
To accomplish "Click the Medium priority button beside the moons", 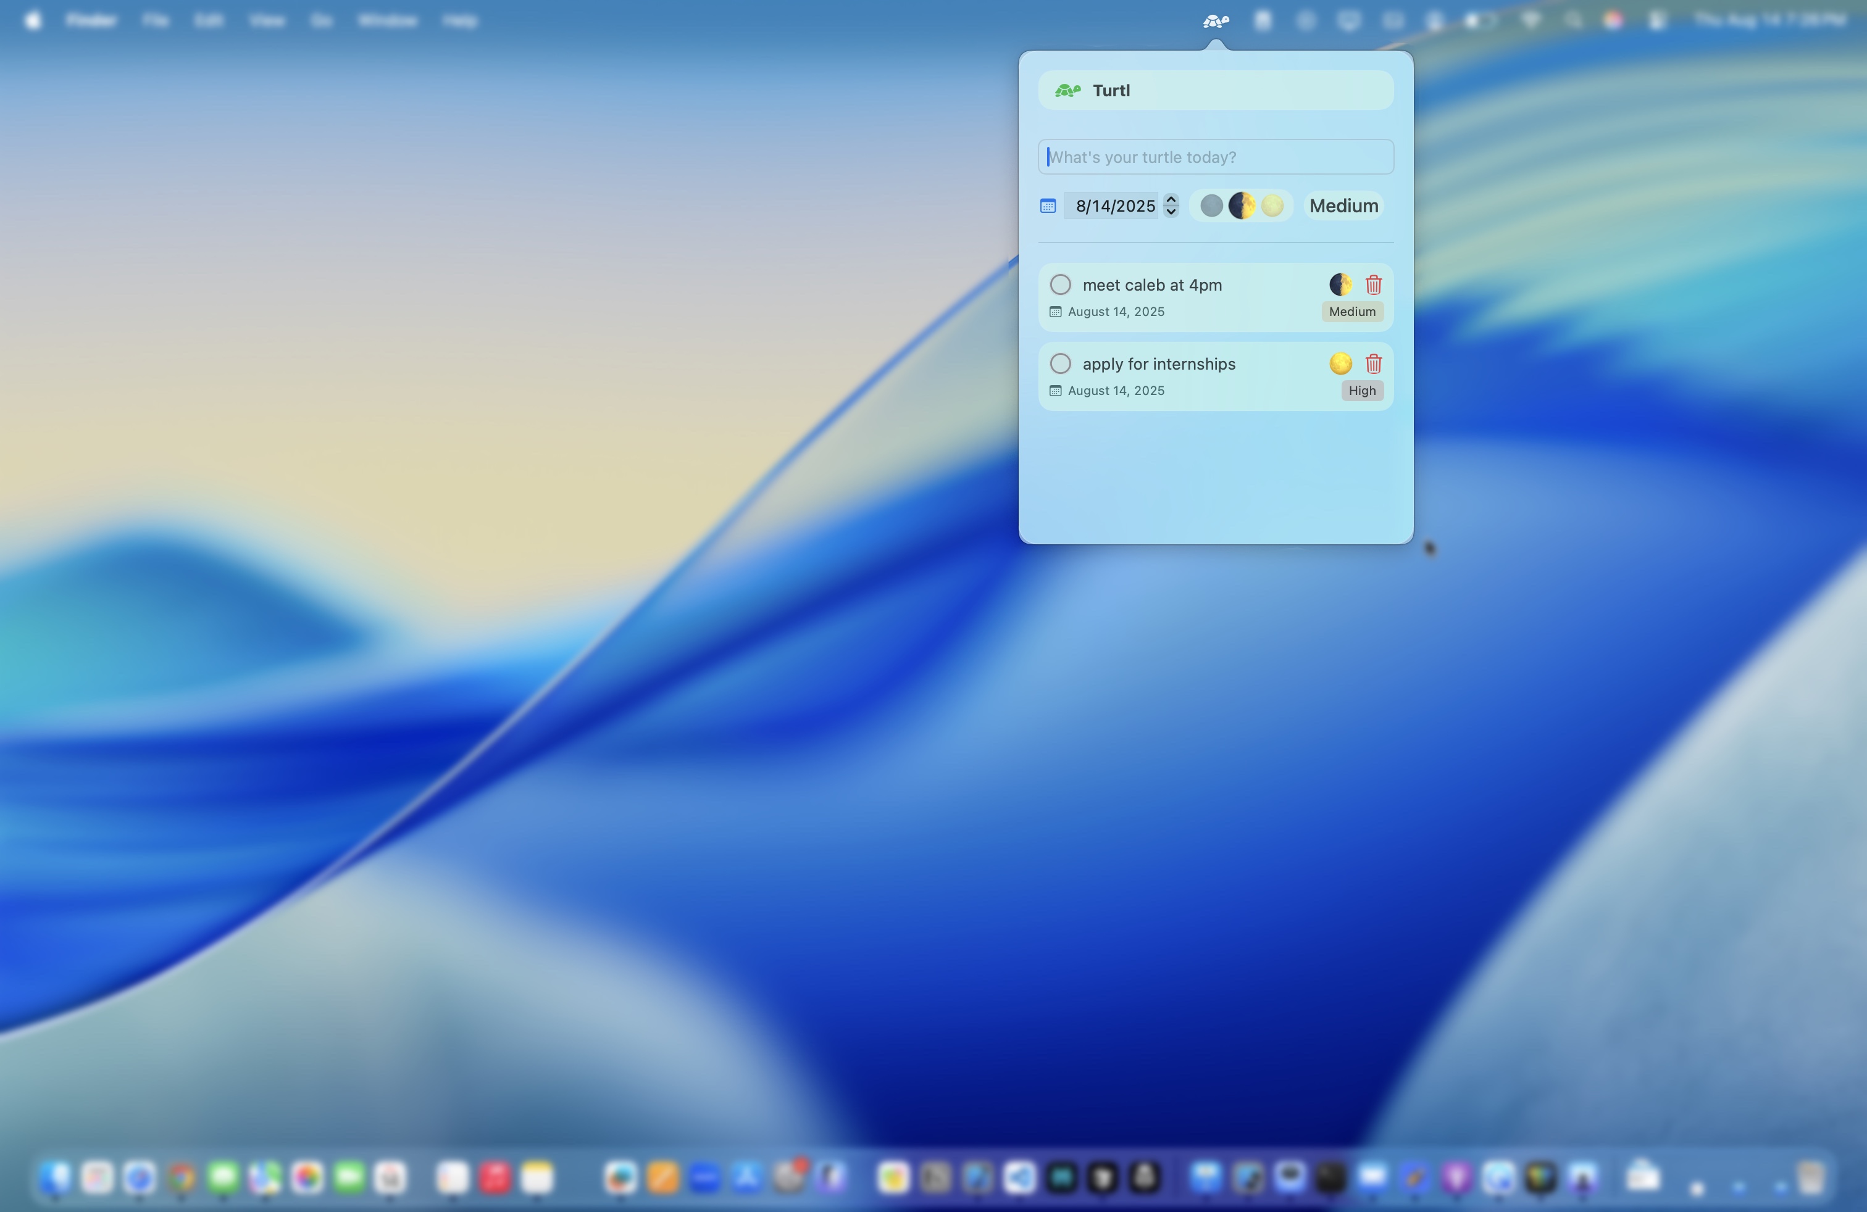I will pos(1343,205).
